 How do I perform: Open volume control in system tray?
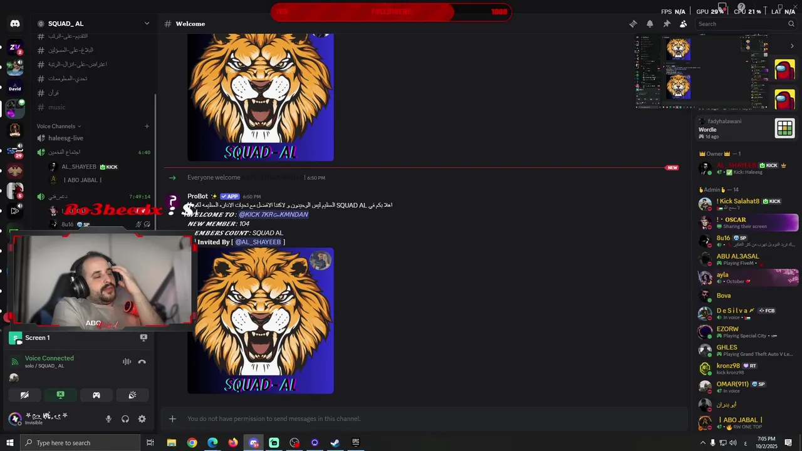pyautogui.click(x=733, y=443)
